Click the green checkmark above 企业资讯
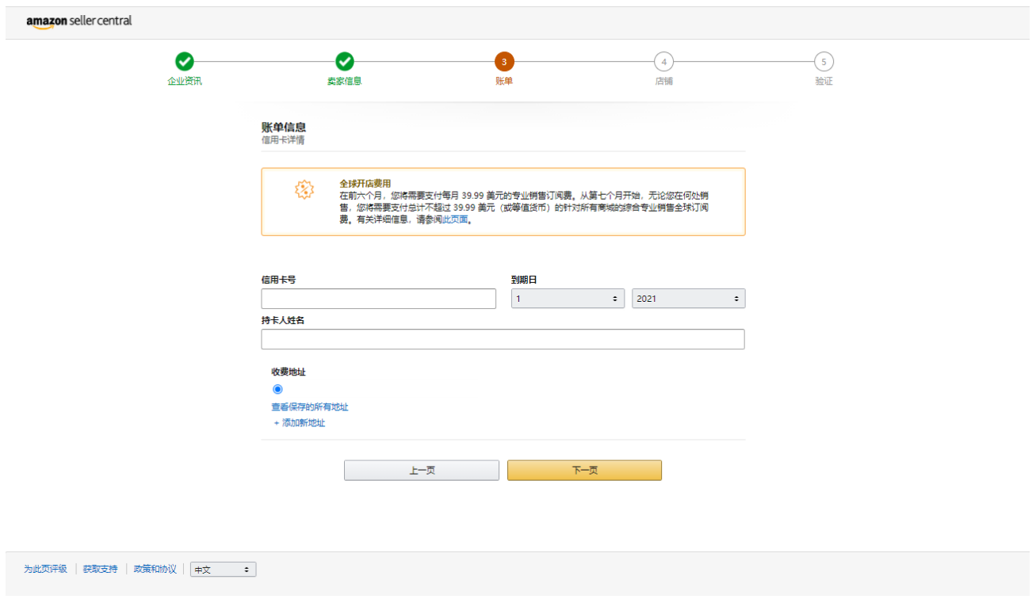This screenshot has width=1036, height=599. [184, 61]
